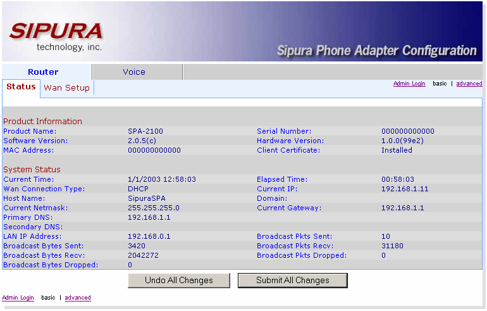This screenshot has height=311, width=487.
Task: Click the bottom basic view label
Action: [48, 298]
